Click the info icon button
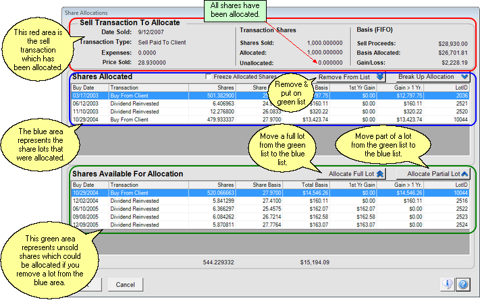The width and height of the screenshot is (480, 300). [447, 284]
